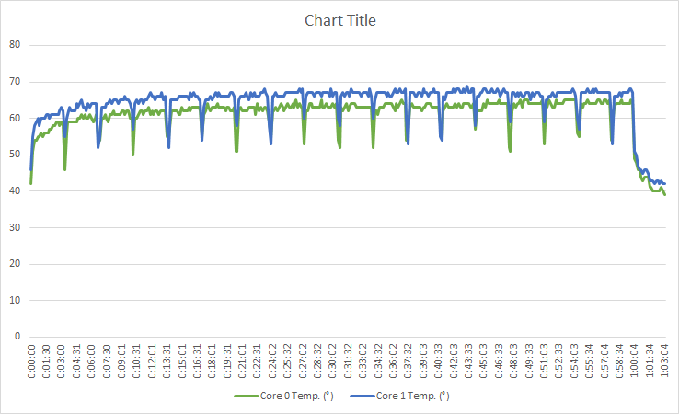
Task: Click the 10 label on the vertical axis
Action: point(15,300)
